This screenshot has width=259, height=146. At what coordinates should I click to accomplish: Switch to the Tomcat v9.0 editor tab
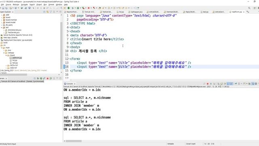click(x=89, y=12)
